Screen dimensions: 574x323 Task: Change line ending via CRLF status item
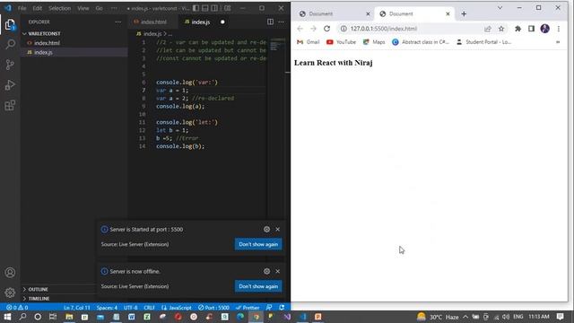pos(149,308)
